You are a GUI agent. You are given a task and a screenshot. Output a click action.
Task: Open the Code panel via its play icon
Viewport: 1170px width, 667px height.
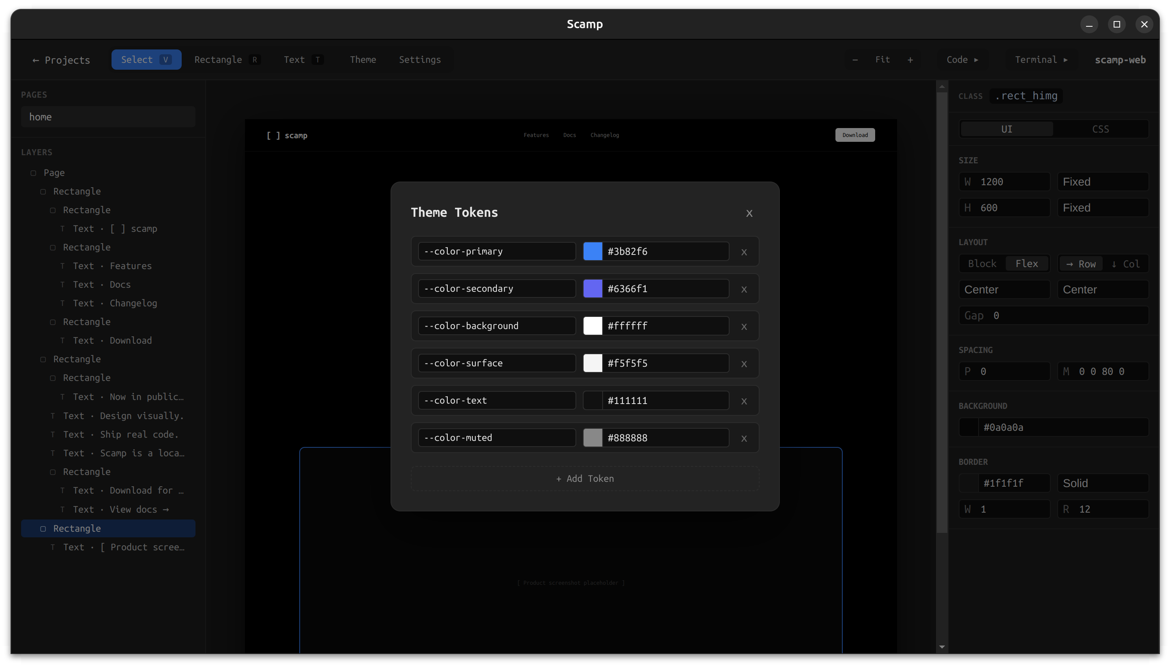[x=976, y=60]
